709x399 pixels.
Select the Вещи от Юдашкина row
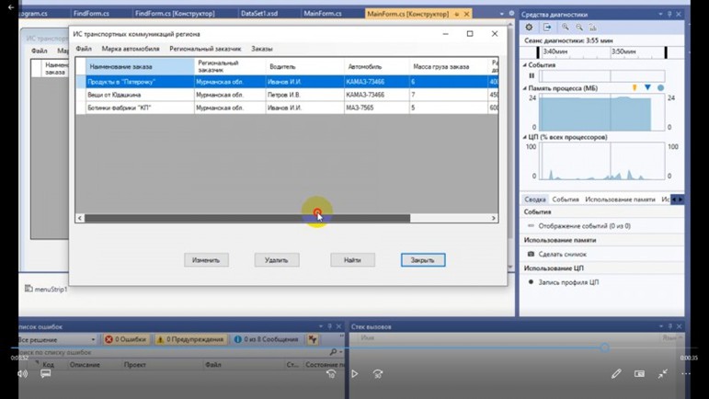[287, 95]
